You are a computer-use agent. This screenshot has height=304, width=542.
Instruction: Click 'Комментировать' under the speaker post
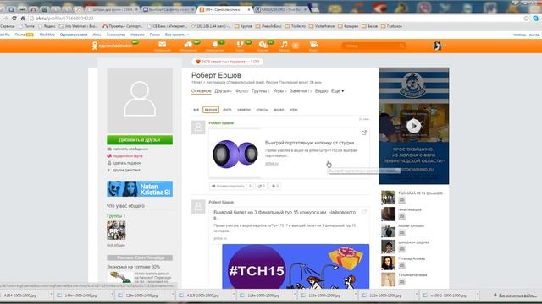(231, 186)
